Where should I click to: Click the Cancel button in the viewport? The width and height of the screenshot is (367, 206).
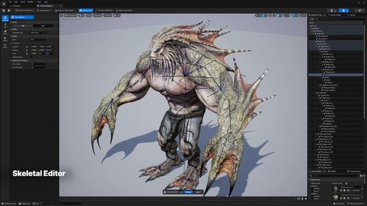[x=198, y=192]
